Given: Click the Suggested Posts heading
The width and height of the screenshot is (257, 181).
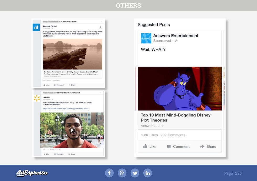Looking at the screenshot, I should [154, 25].
